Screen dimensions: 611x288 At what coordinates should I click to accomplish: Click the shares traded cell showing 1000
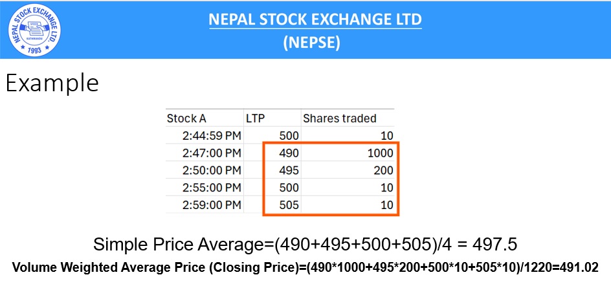pyautogui.click(x=377, y=153)
